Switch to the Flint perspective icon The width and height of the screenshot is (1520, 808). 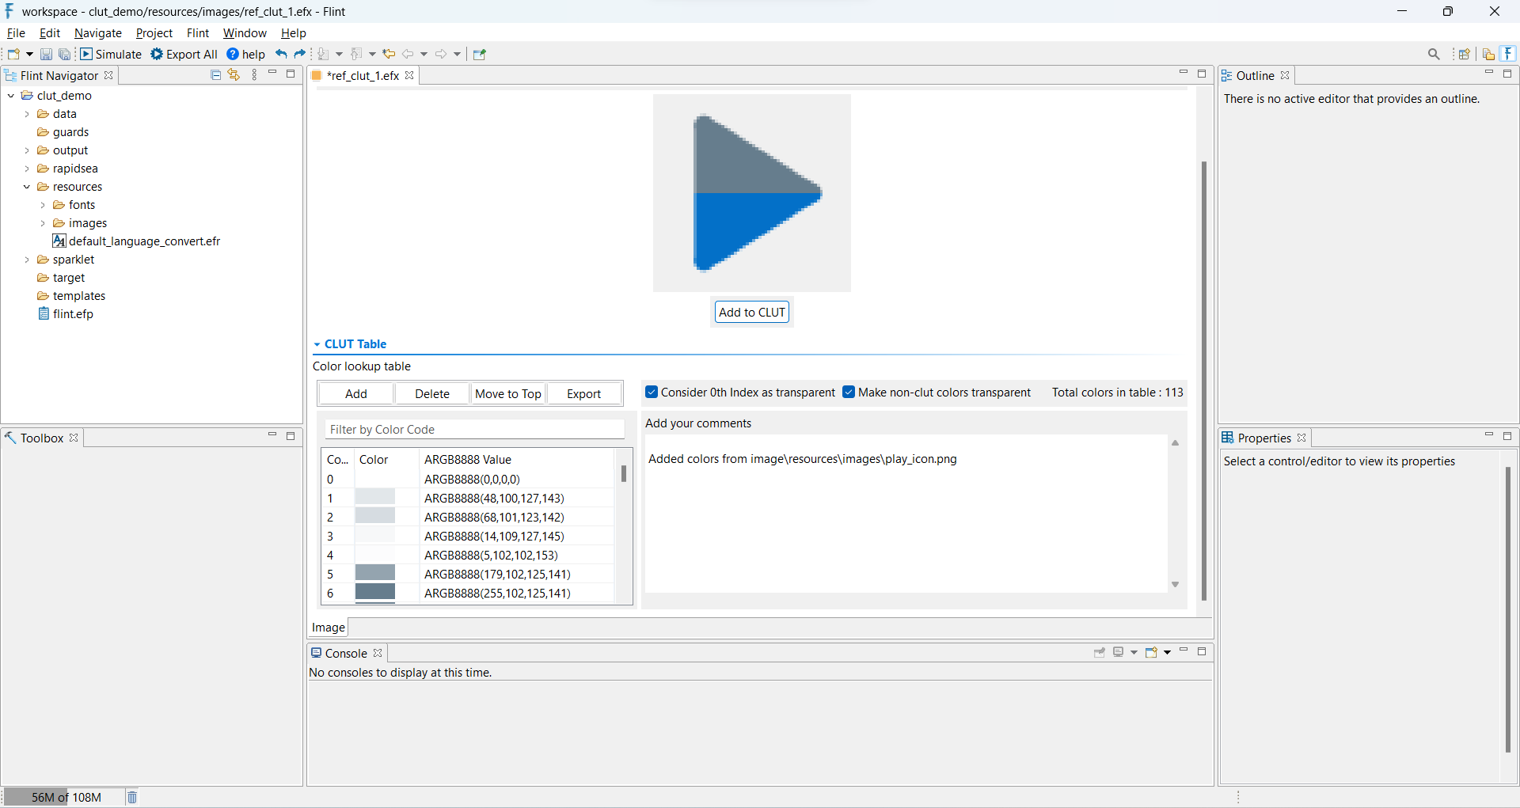pos(1509,54)
